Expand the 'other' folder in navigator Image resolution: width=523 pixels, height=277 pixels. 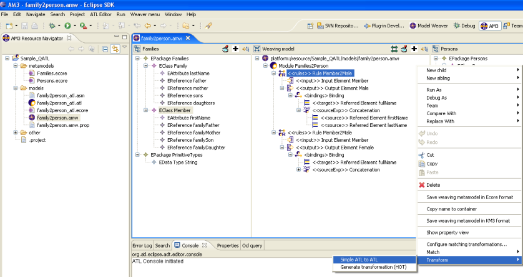point(16,133)
